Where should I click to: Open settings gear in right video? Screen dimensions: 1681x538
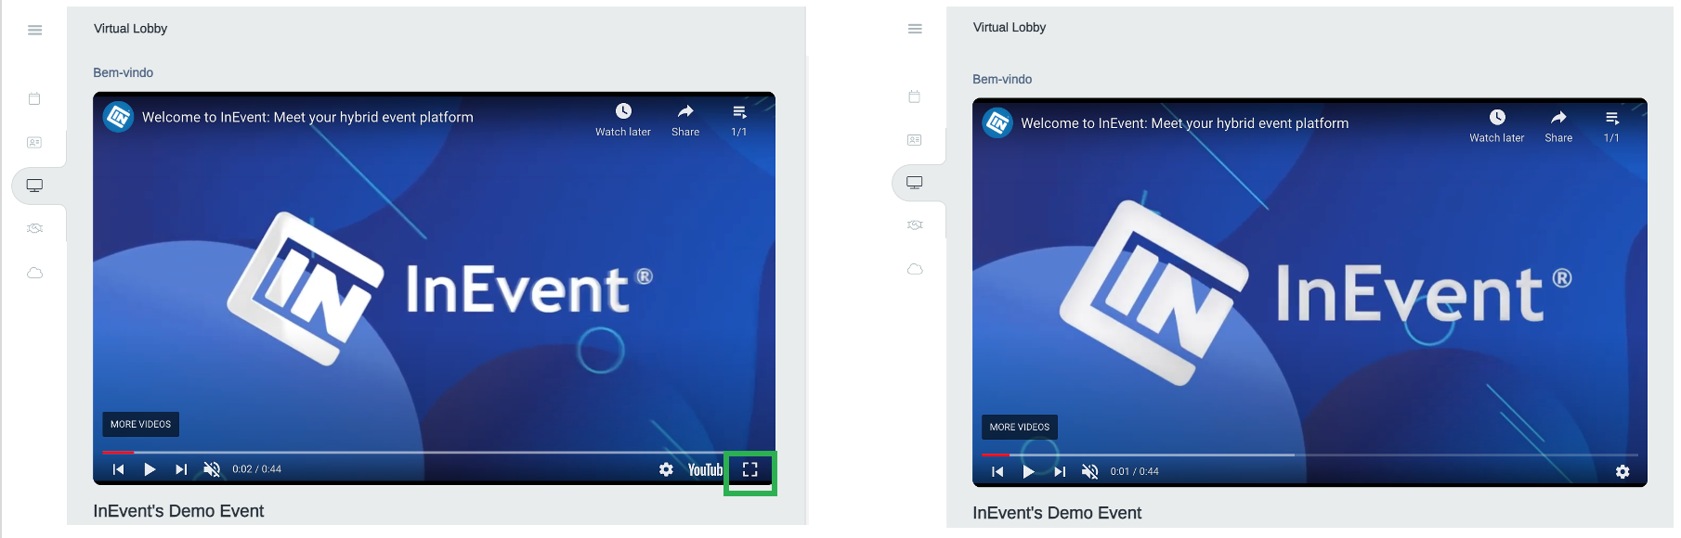(1622, 471)
